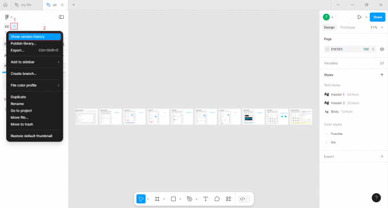This screenshot has width=388, height=208.
Task: Expand the Fuschia color style group
Action: pos(326,134)
